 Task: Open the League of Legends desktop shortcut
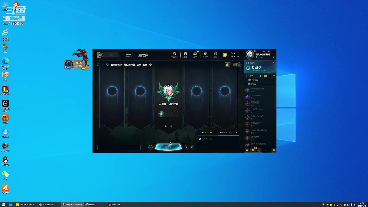5,91
